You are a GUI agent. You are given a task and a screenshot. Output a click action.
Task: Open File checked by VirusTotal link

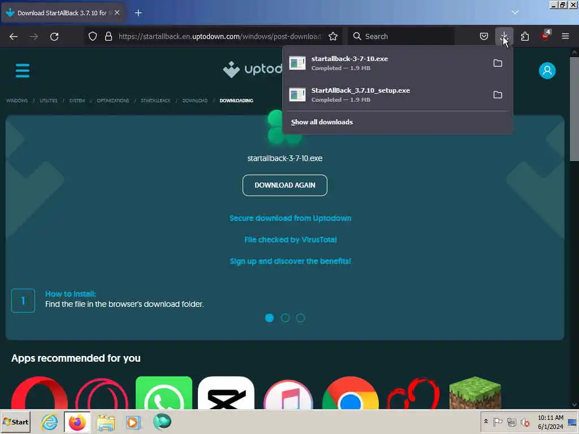pyautogui.click(x=290, y=240)
